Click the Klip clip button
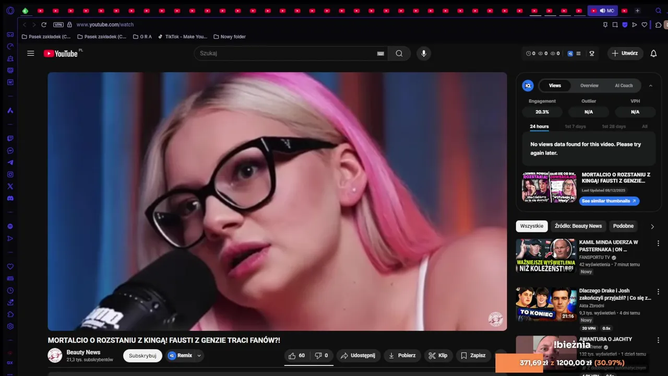Image resolution: width=668 pixels, height=376 pixels. (x=438, y=356)
